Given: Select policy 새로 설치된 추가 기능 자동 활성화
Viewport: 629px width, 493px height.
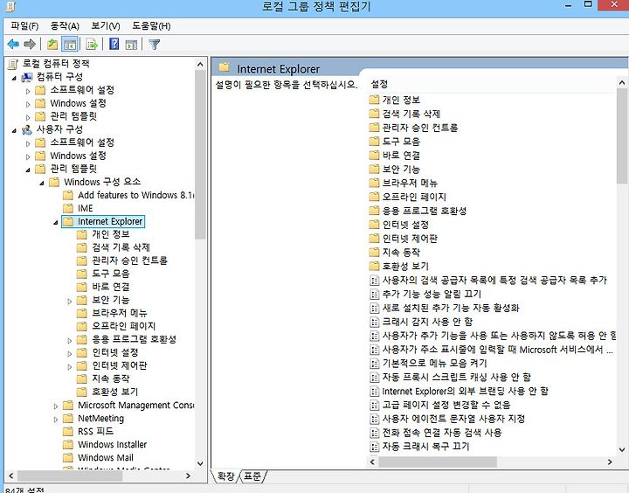Looking at the screenshot, I should click(x=451, y=308).
